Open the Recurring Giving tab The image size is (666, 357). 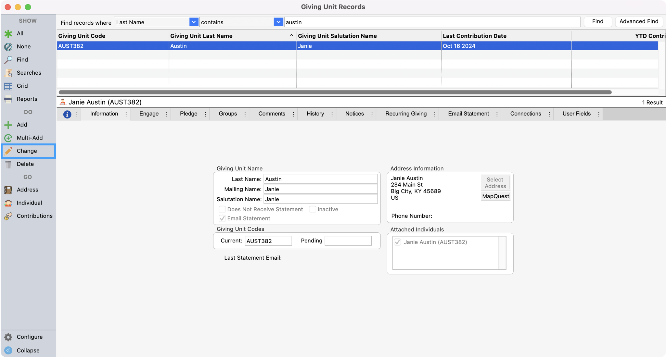click(x=406, y=114)
